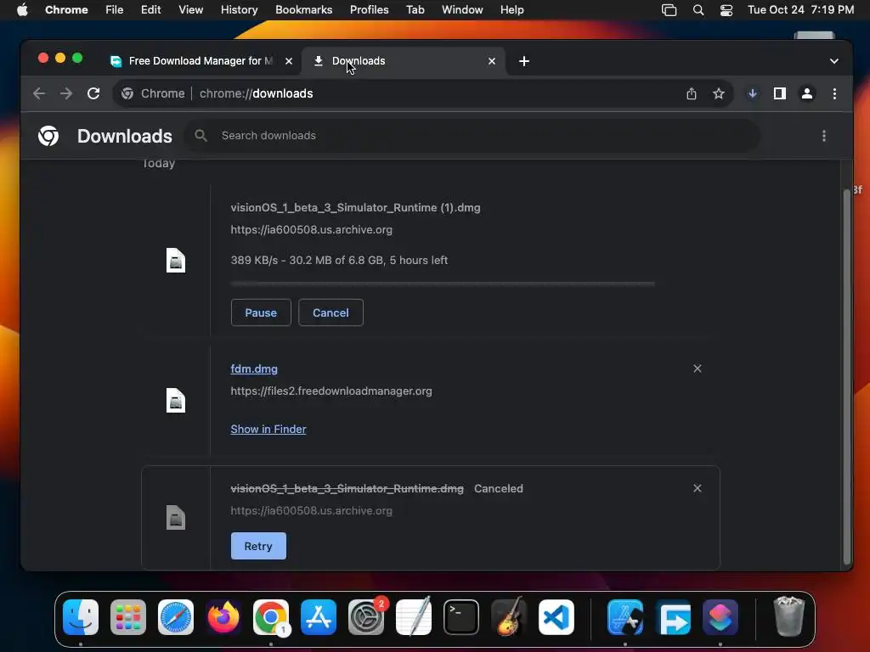Viewport: 870px width, 652px height.
Task: Open a new tab with plus button
Action: coord(523,61)
